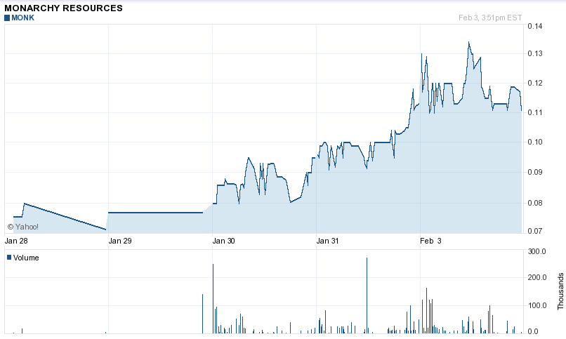Select the Jan 31 date label

pos(328,241)
